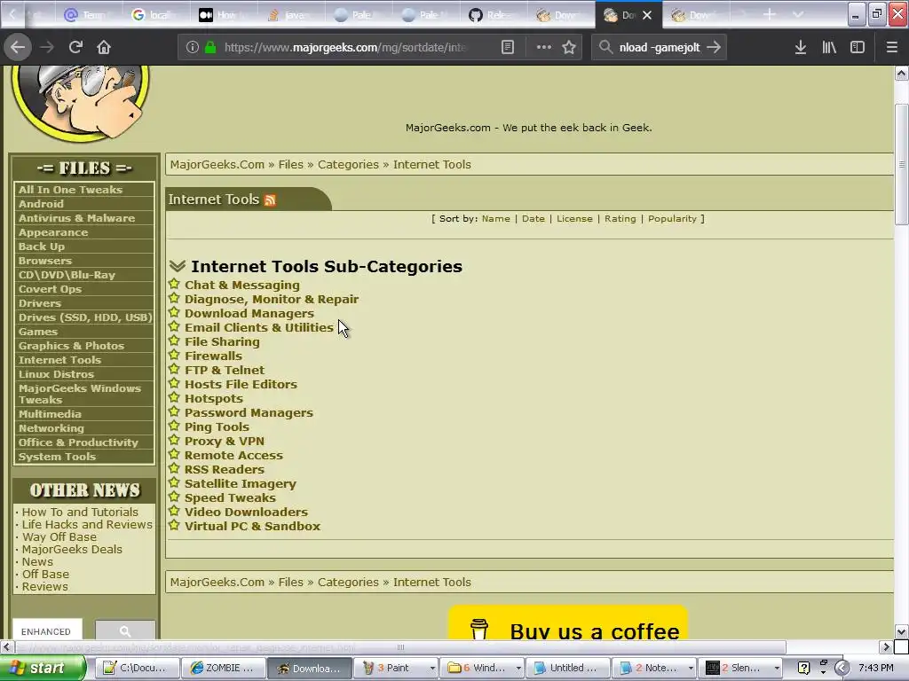
Task: Click the green padlock security icon
Action: click(210, 47)
